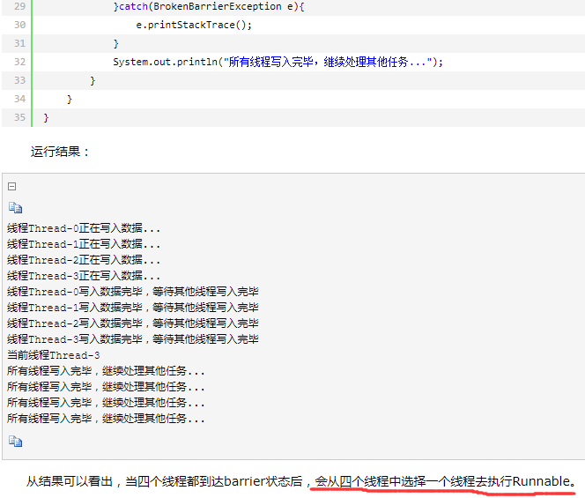Click the text 从结果可以看出 in the summary
585x498 pixels.
click(69, 481)
